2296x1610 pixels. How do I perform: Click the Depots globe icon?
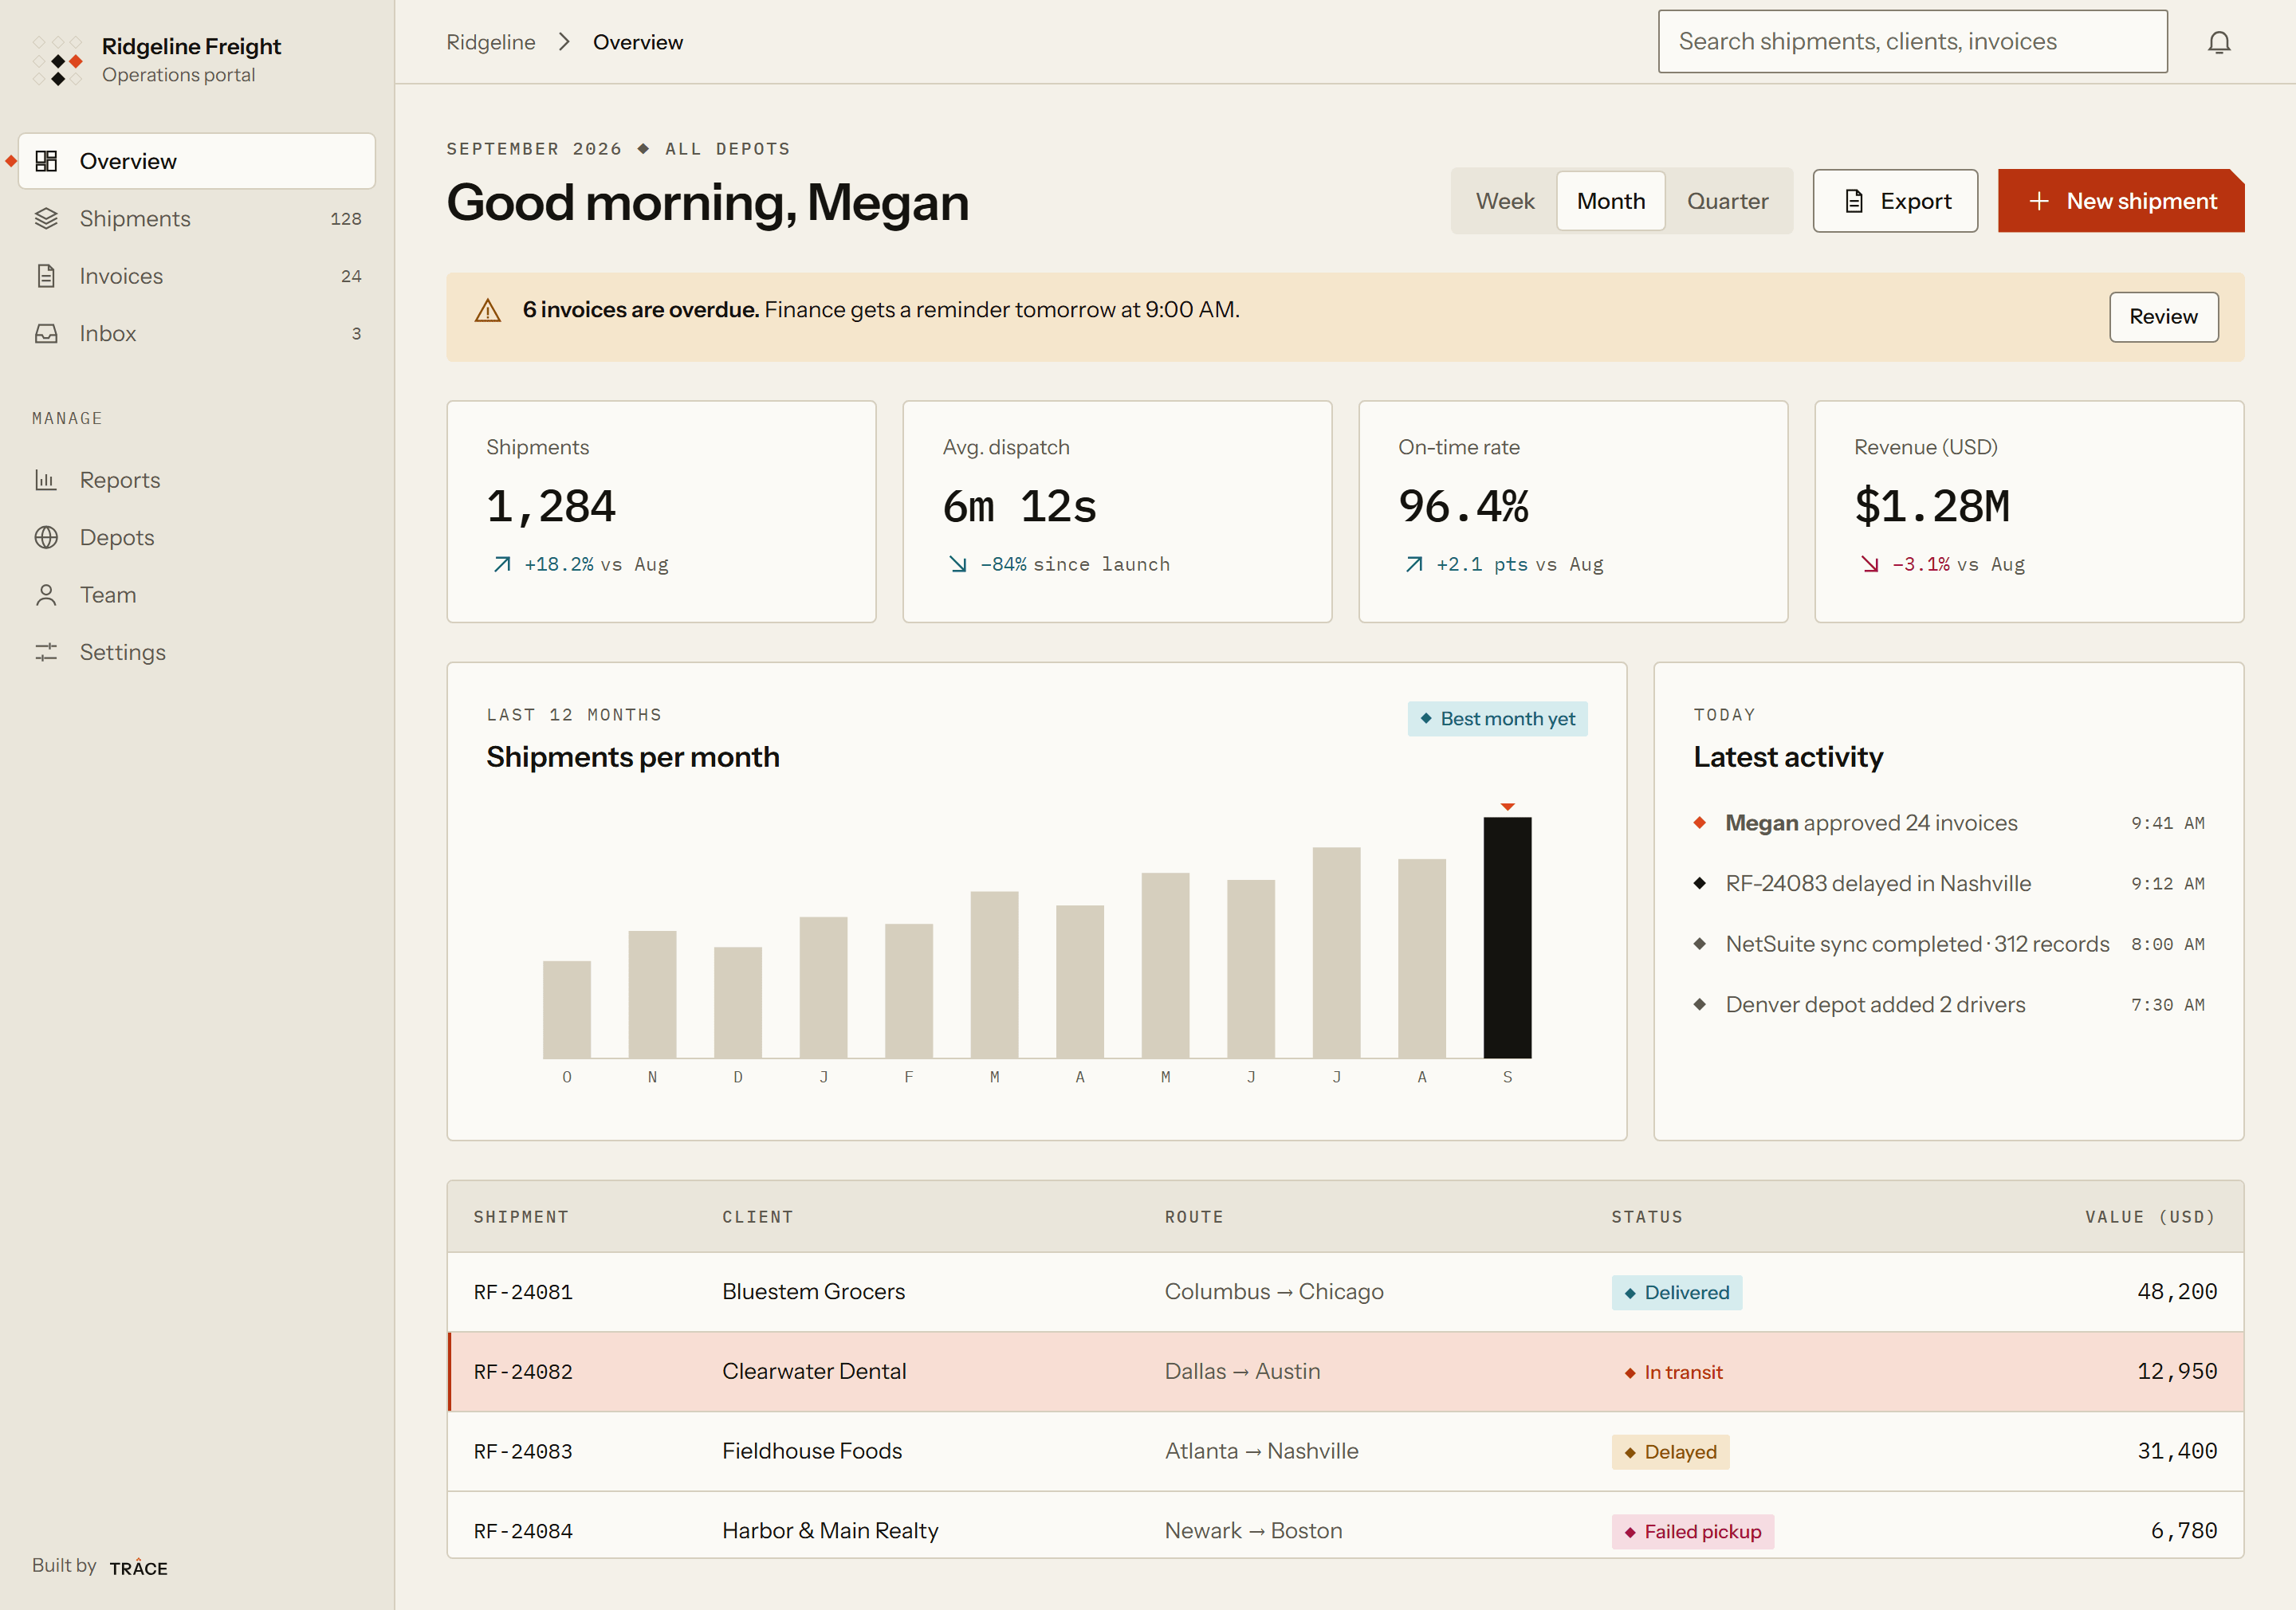[x=46, y=537]
